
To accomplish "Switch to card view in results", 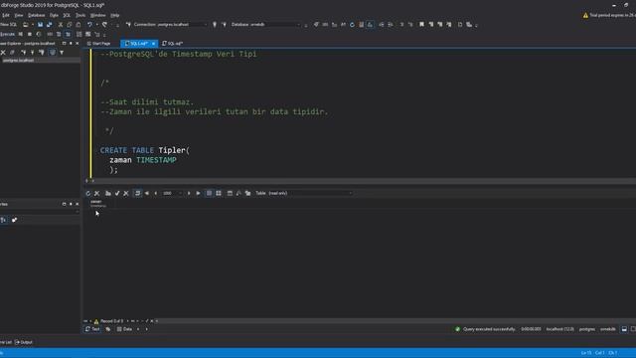I will 219,194.
